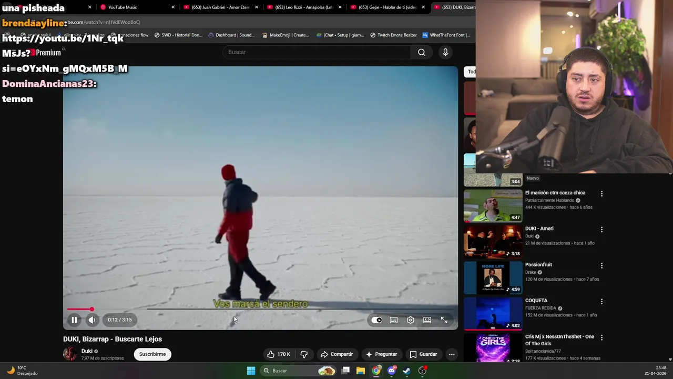The image size is (673, 379).
Task: Open MakeEmoji | Create... bookmark
Action: click(x=285, y=35)
